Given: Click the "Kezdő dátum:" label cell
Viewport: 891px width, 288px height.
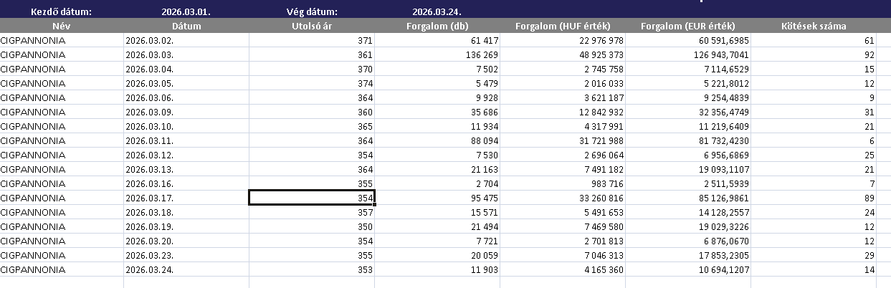Looking at the screenshot, I should (x=62, y=11).
